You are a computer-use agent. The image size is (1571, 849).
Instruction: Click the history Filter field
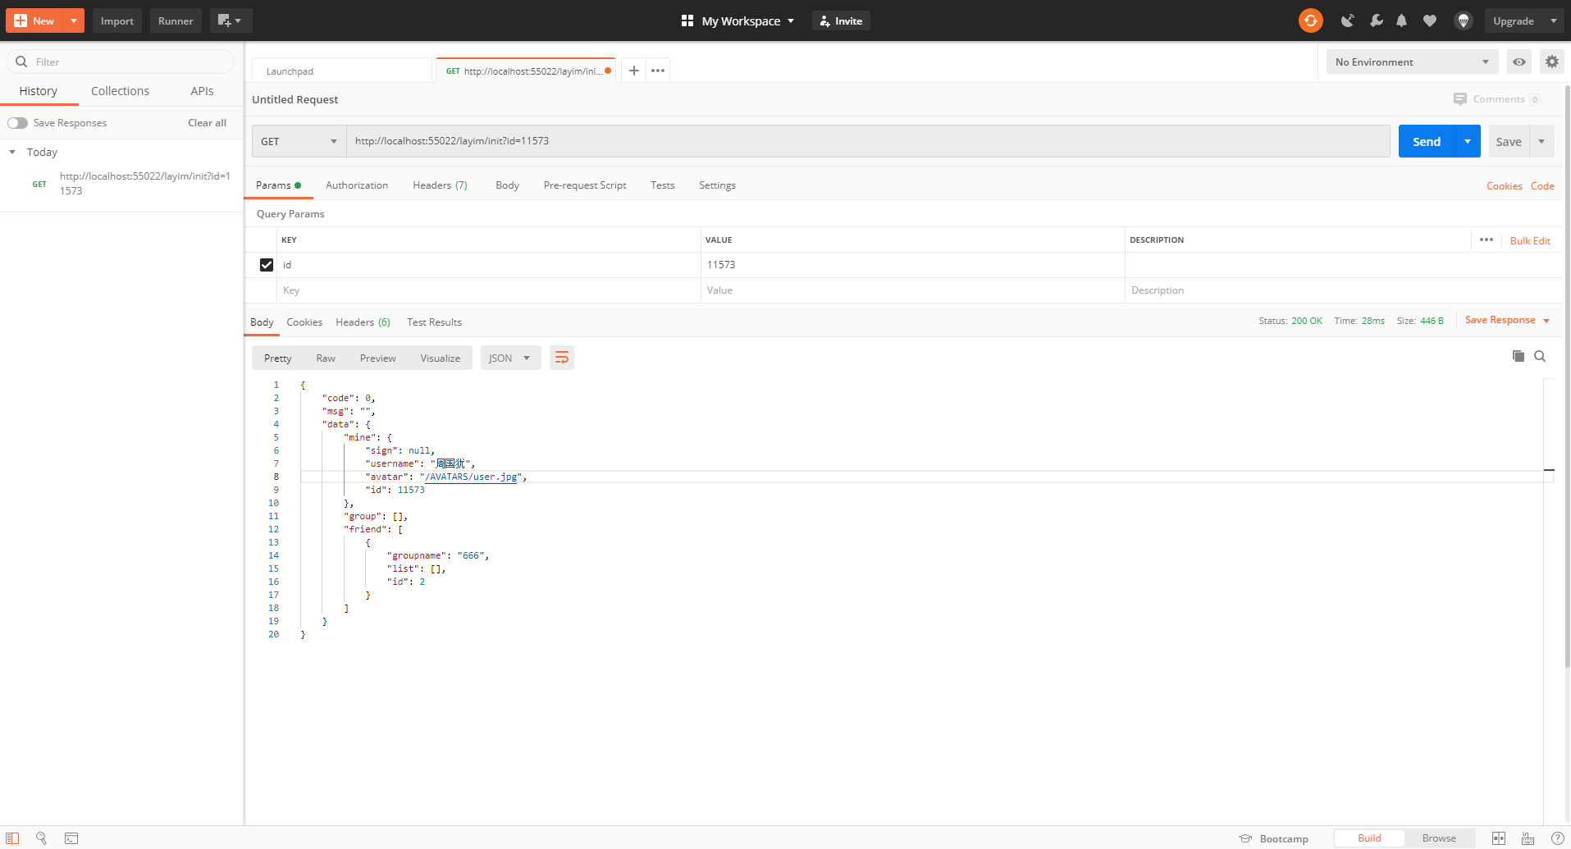[x=121, y=62]
